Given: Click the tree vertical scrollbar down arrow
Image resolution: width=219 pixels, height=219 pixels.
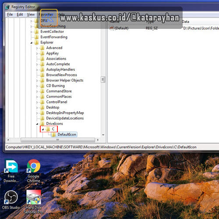Looking at the screenshot, I should [x=103, y=135].
